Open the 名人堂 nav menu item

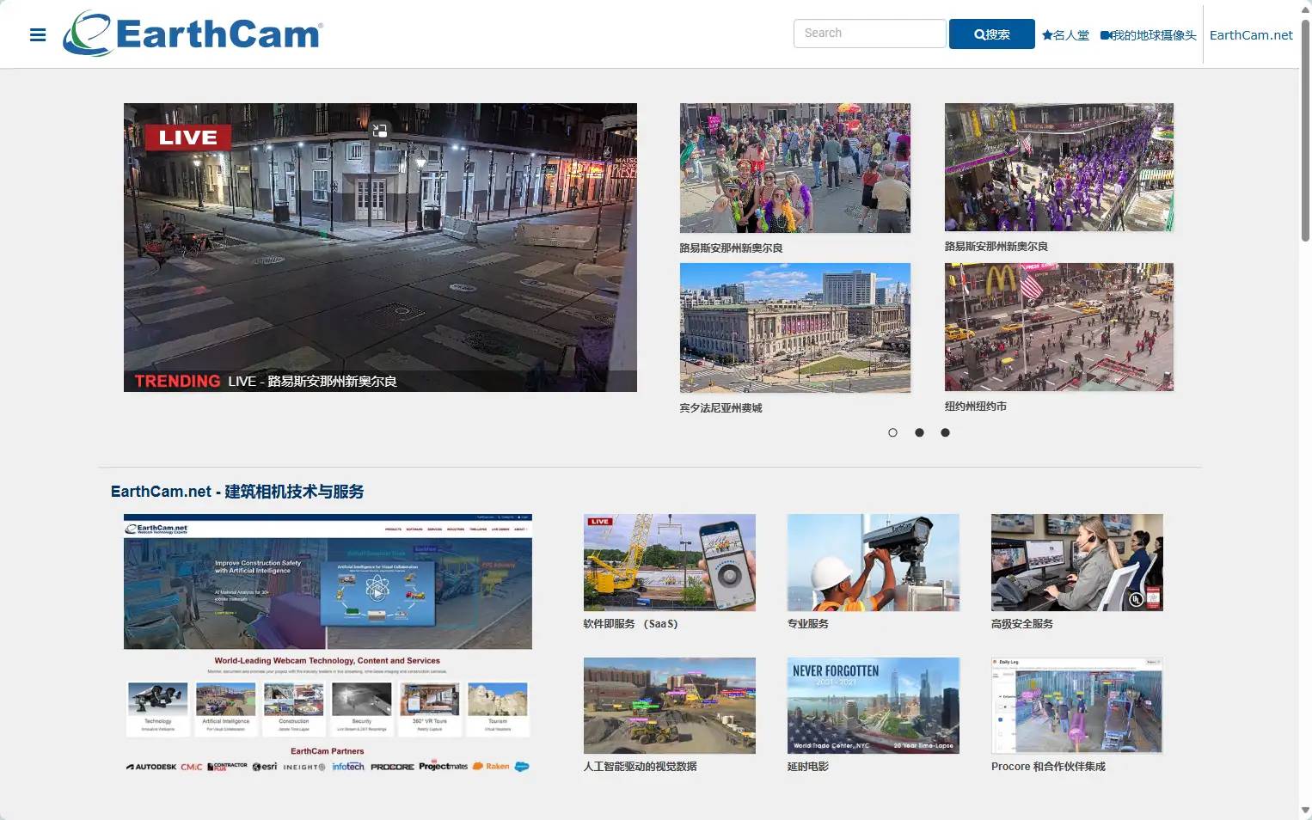pyautogui.click(x=1070, y=35)
